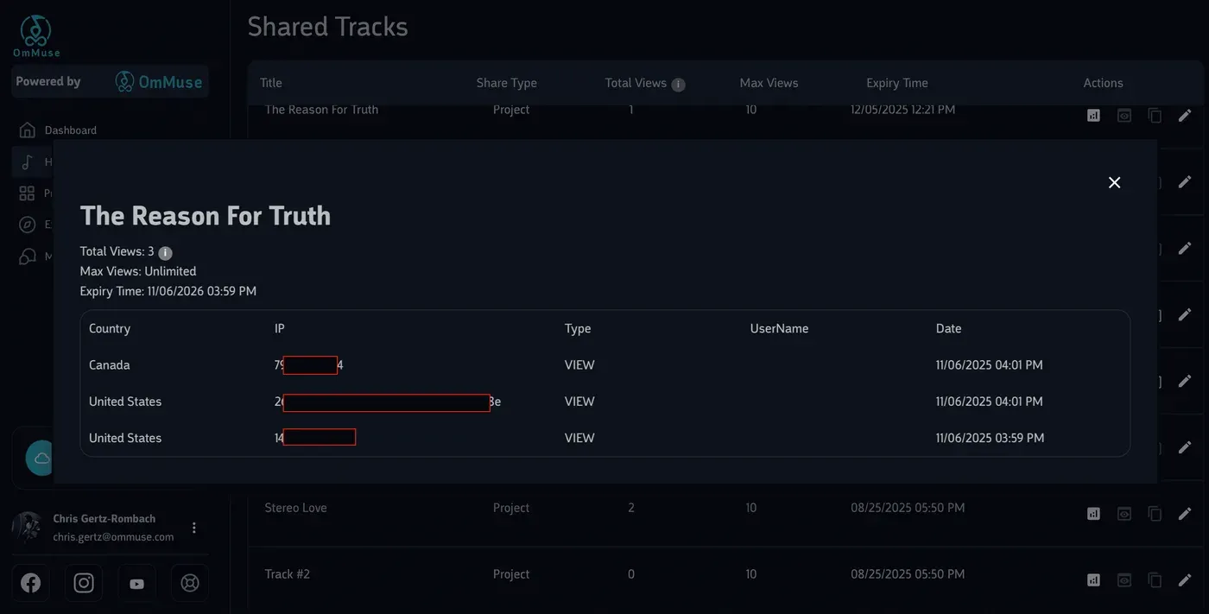Click the Actions column header

point(1103,83)
